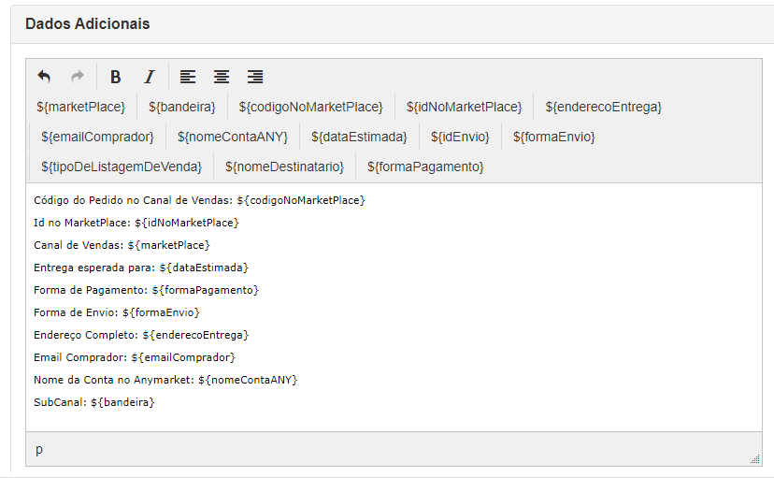Insert the ${nomeContaANY} variable
This screenshot has height=478, width=774.
pos(233,137)
